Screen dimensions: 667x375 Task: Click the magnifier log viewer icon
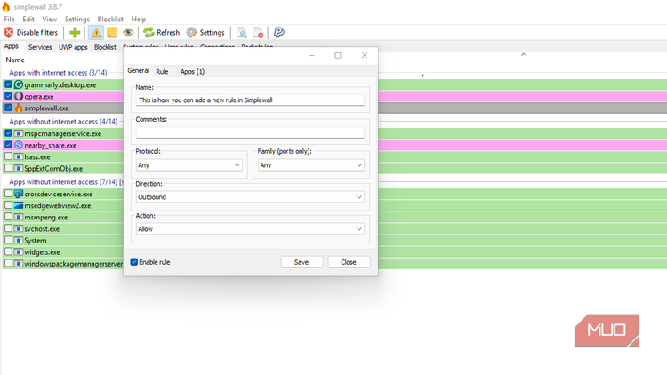pos(242,32)
